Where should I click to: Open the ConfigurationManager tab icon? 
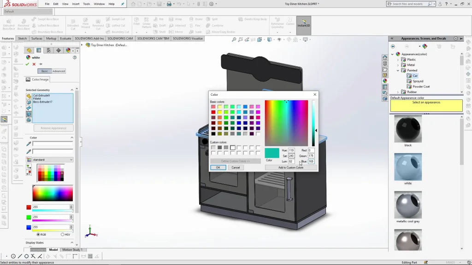click(x=48, y=50)
